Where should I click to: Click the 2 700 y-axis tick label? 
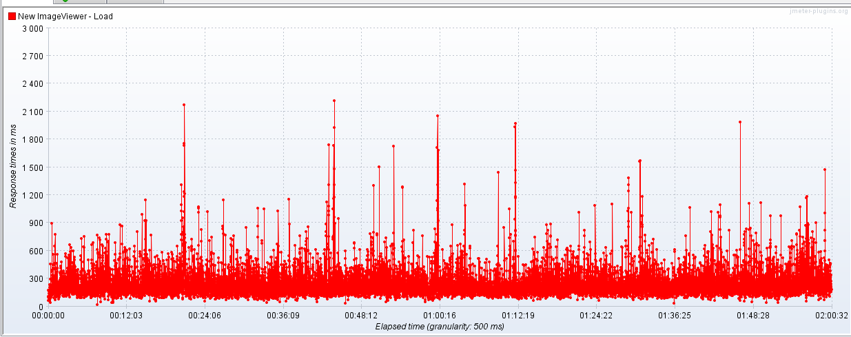tap(33, 56)
